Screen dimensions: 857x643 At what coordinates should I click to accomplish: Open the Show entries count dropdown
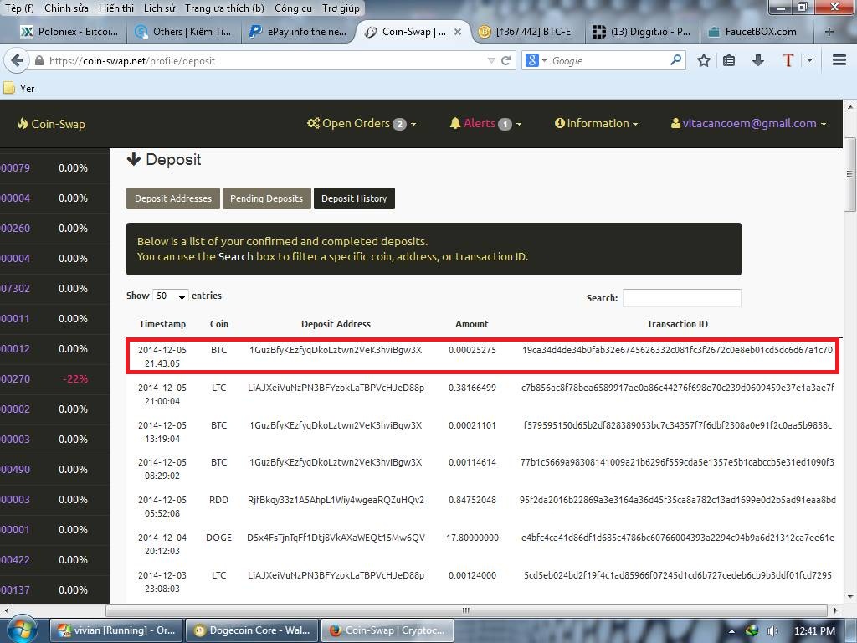pyautogui.click(x=171, y=296)
